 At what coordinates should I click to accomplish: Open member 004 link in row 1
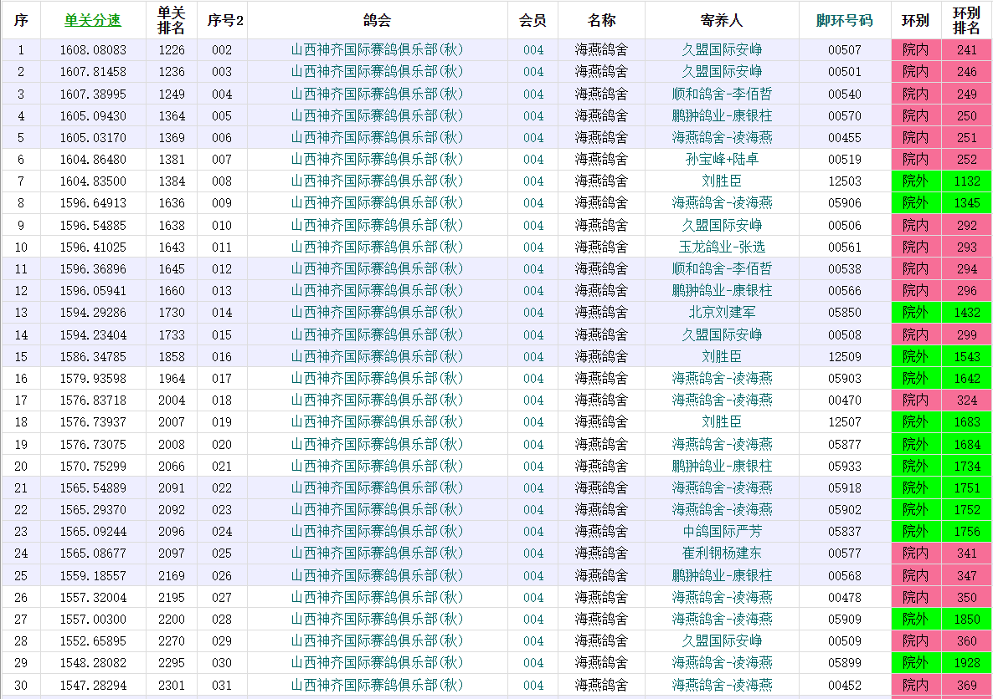pyautogui.click(x=533, y=50)
